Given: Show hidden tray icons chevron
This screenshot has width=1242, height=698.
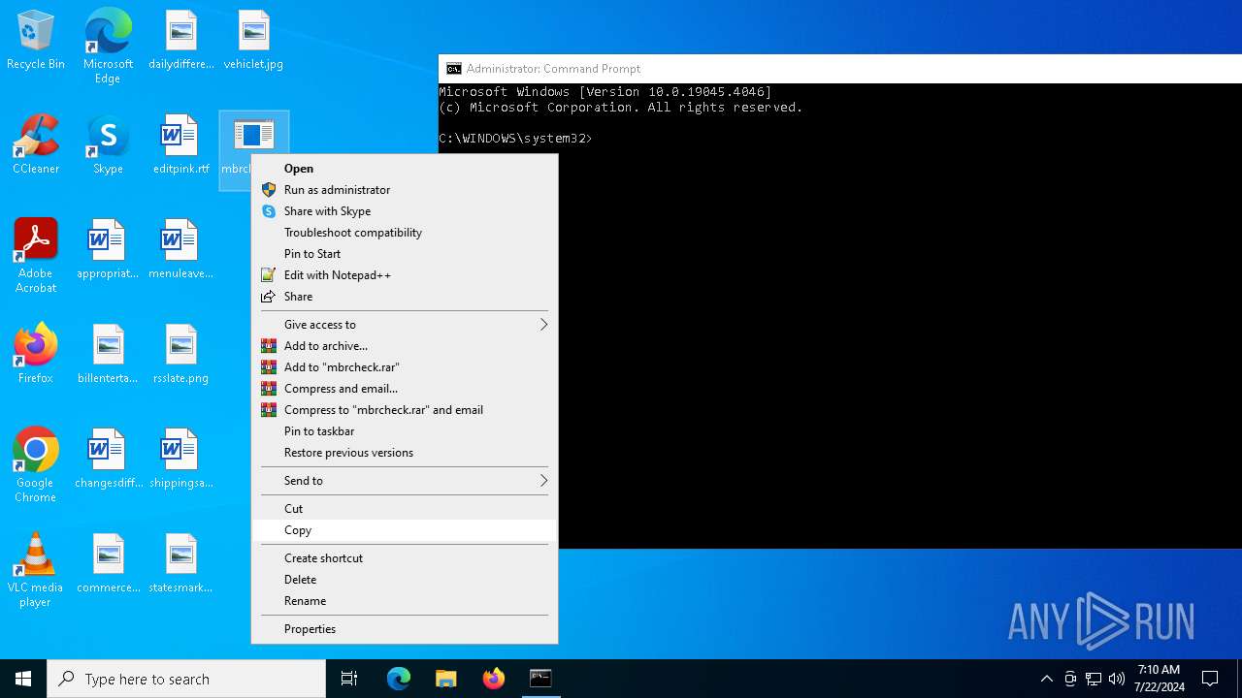Looking at the screenshot, I should click(x=1046, y=679).
